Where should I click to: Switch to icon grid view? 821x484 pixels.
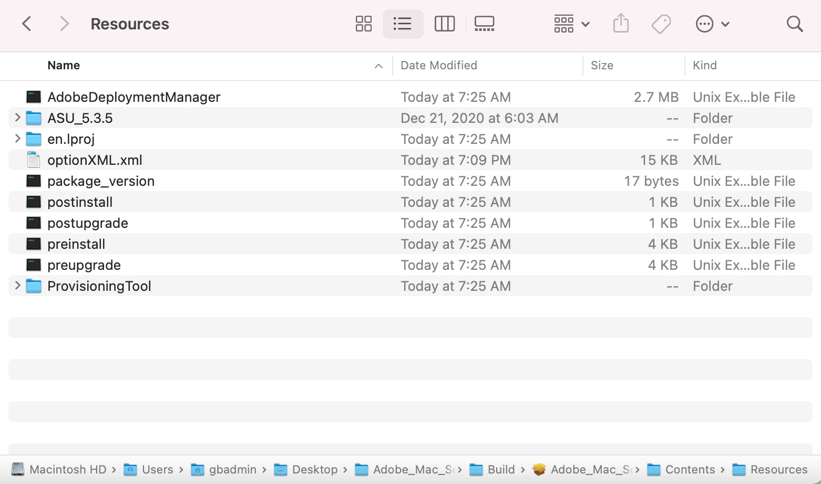click(x=363, y=24)
